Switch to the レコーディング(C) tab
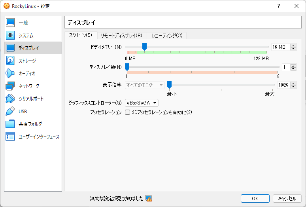The image size is (306, 207). (x=167, y=36)
